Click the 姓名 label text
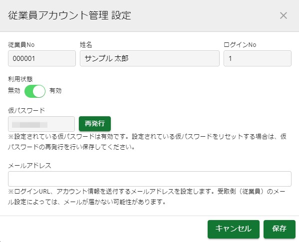The image size is (299, 242). tap(86, 45)
